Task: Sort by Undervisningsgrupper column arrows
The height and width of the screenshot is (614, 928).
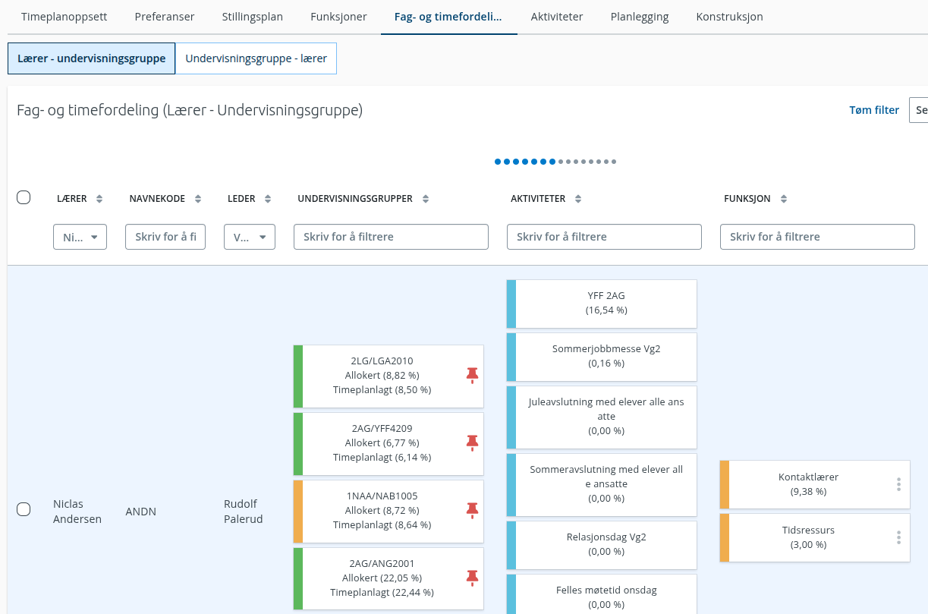Action: (x=426, y=199)
